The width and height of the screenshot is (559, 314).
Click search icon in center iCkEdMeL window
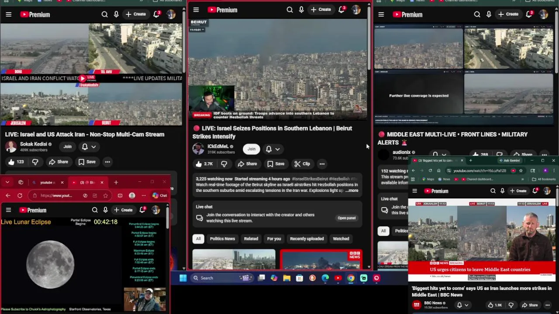click(x=290, y=10)
